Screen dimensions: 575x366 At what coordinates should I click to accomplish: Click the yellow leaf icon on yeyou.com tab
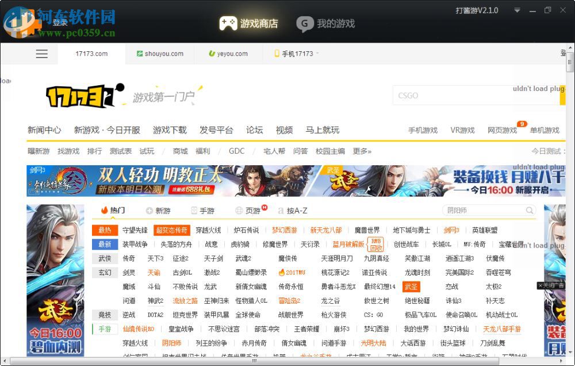[212, 53]
